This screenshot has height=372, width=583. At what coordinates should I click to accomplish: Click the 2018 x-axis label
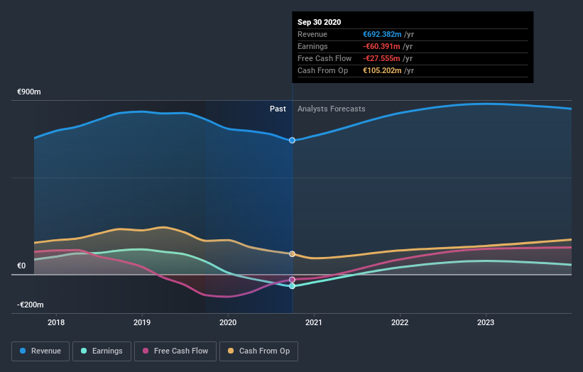(56, 322)
